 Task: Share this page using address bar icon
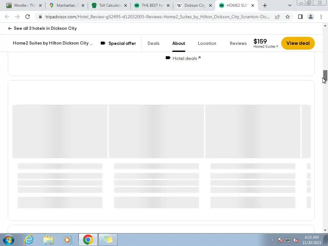pyautogui.click(x=277, y=17)
